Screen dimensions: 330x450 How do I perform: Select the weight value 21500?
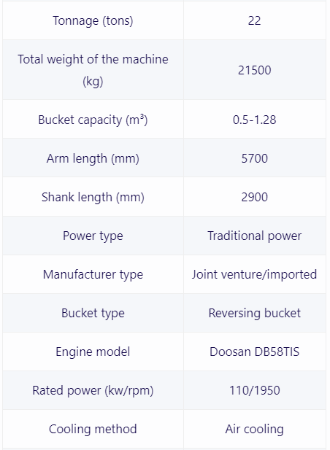coord(255,70)
